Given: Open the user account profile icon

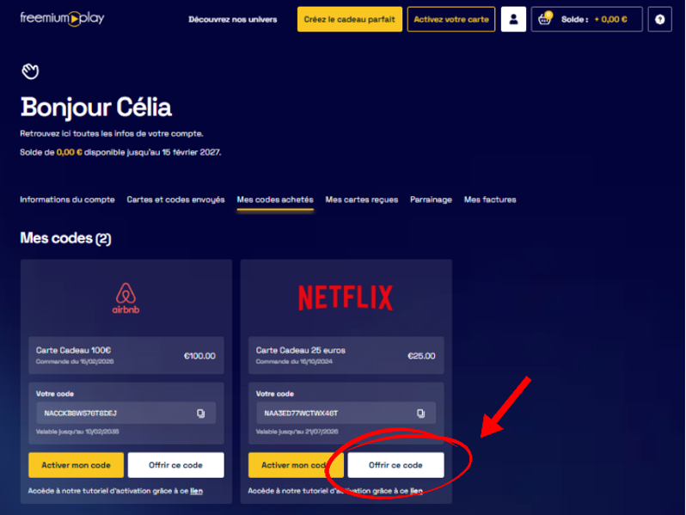Looking at the screenshot, I should (513, 19).
